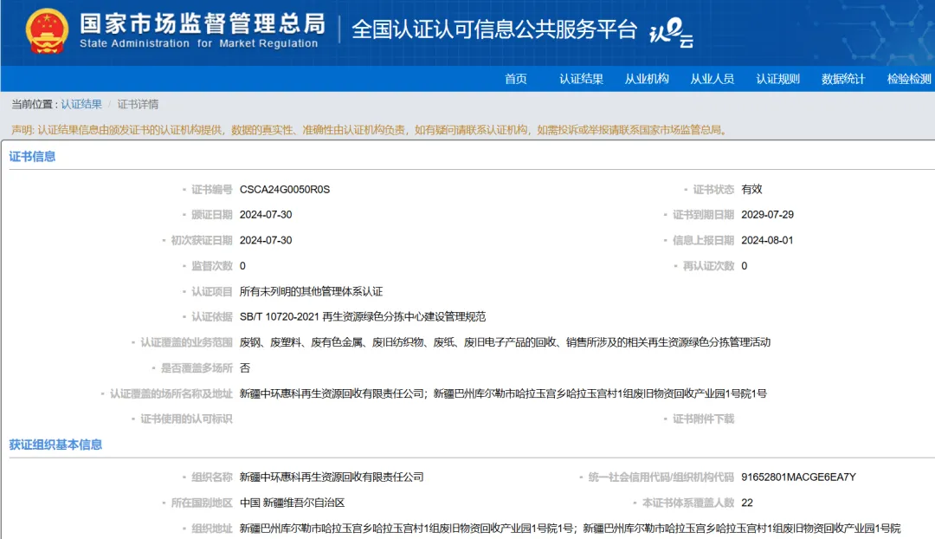Click the 证书到期日期 label
The width and height of the screenshot is (935, 539).
tap(703, 215)
